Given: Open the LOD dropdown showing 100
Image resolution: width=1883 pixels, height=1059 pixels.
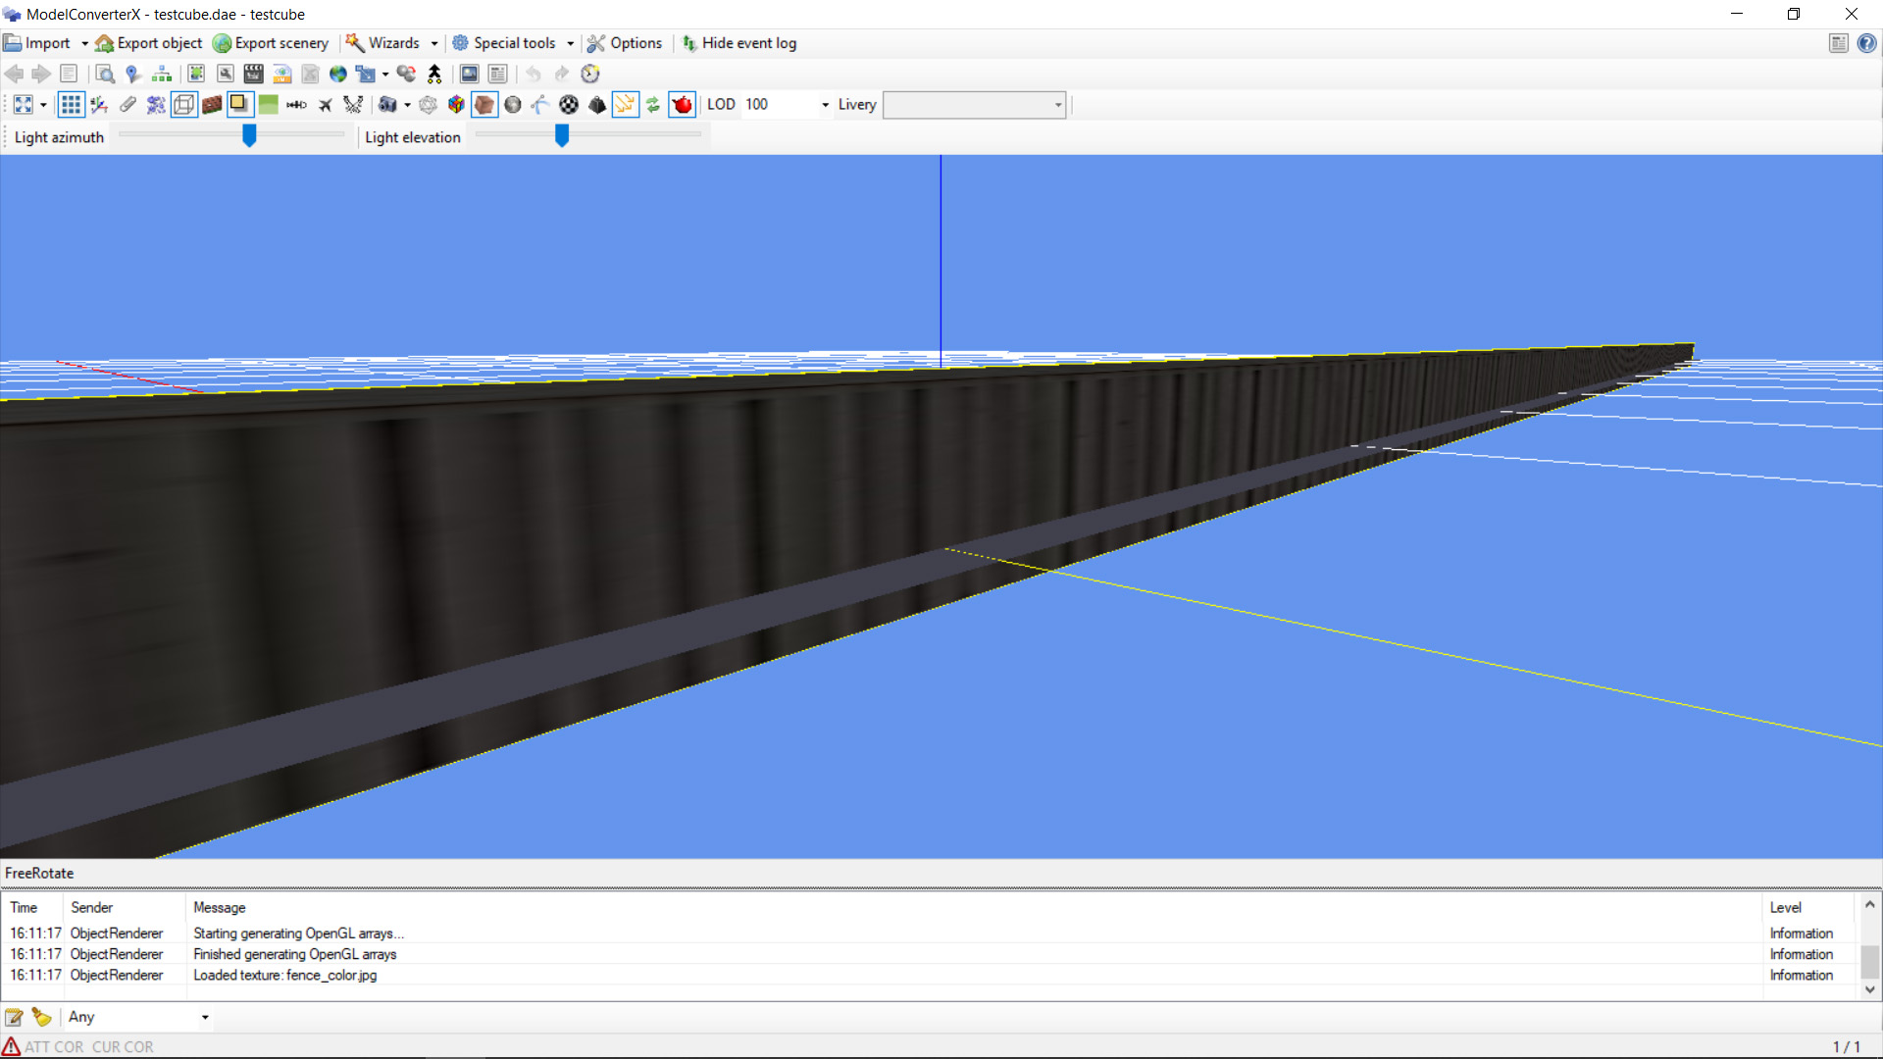Looking at the screenshot, I should [823, 104].
